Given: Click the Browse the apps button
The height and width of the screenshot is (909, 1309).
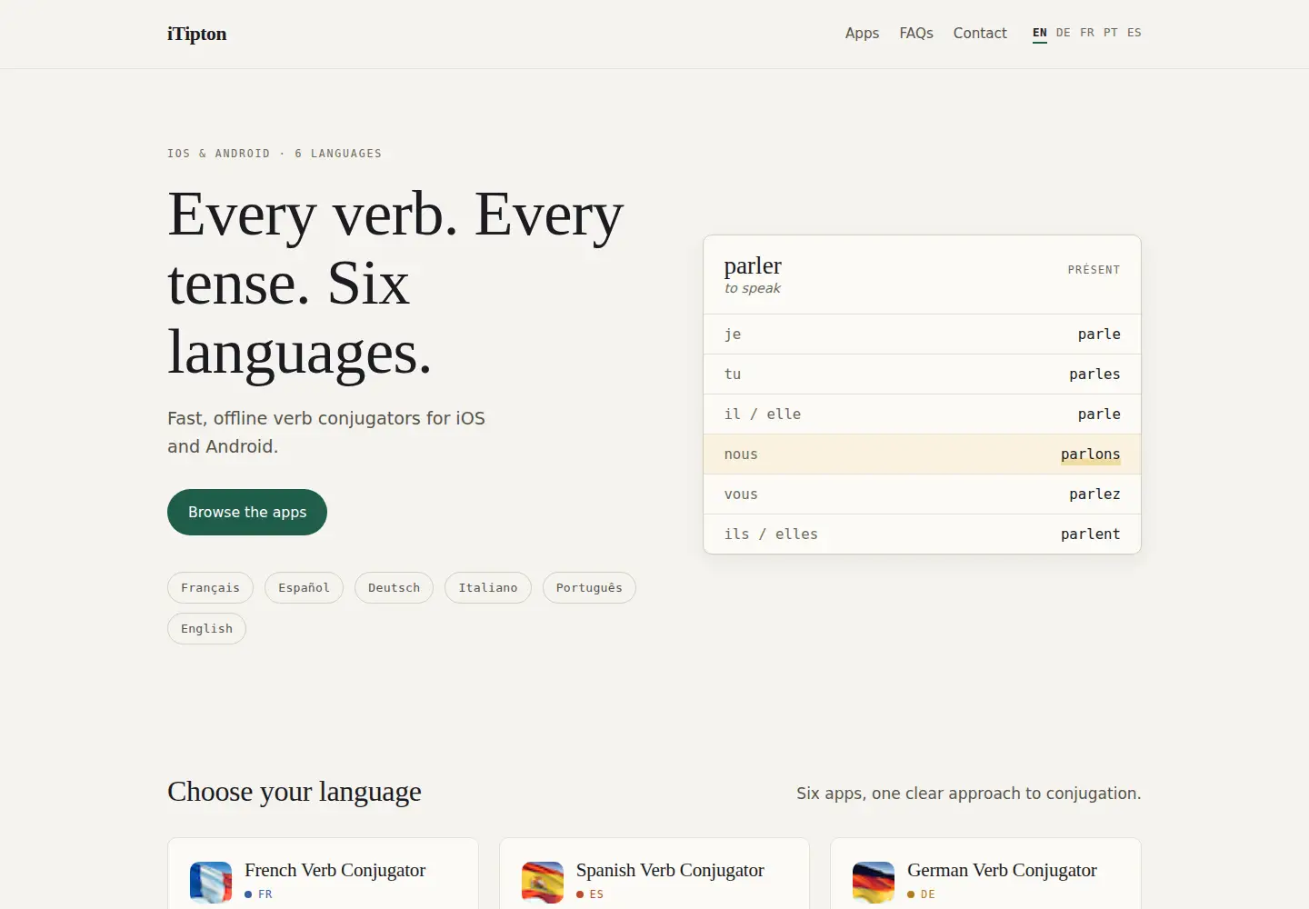Looking at the screenshot, I should click(x=247, y=512).
